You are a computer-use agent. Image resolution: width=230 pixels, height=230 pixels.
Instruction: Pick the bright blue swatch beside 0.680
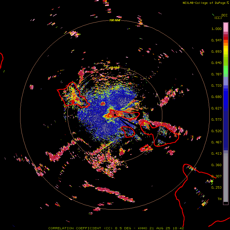[x=226, y=98]
